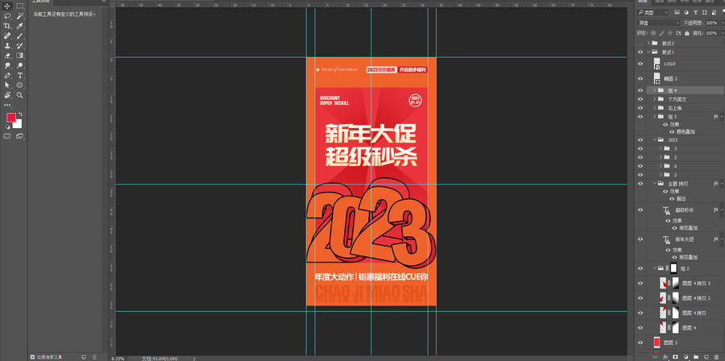Hide the 颜色叠加 effect
This screenshot has height=361, width=725.
click(672, 131)
